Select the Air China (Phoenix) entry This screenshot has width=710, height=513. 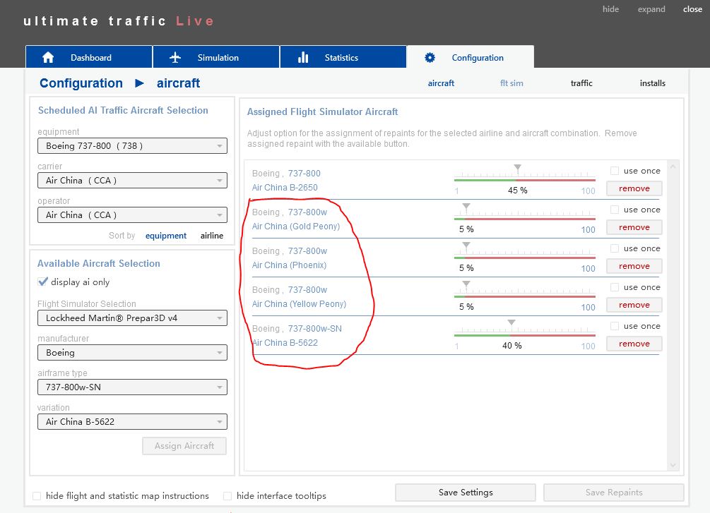pos(290,265)
